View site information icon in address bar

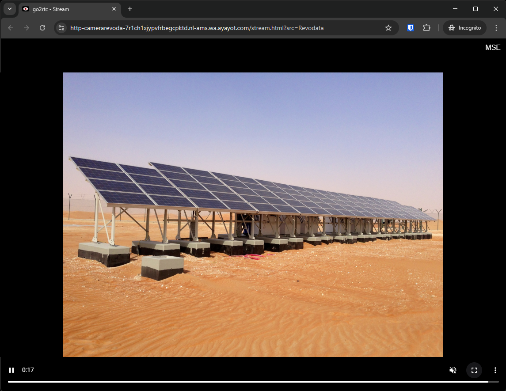click(61, 28)
